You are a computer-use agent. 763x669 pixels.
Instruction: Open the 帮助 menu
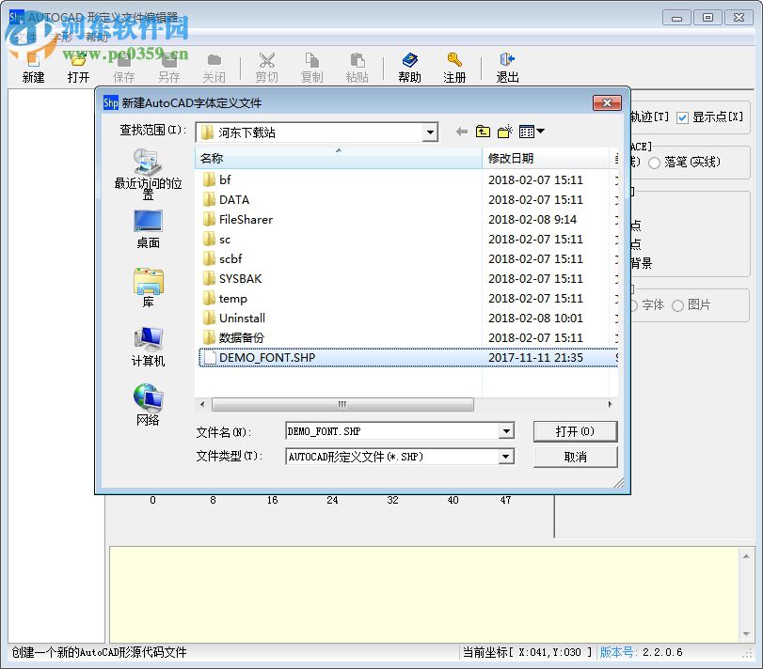pyautogui.click(x=96, y=36)
